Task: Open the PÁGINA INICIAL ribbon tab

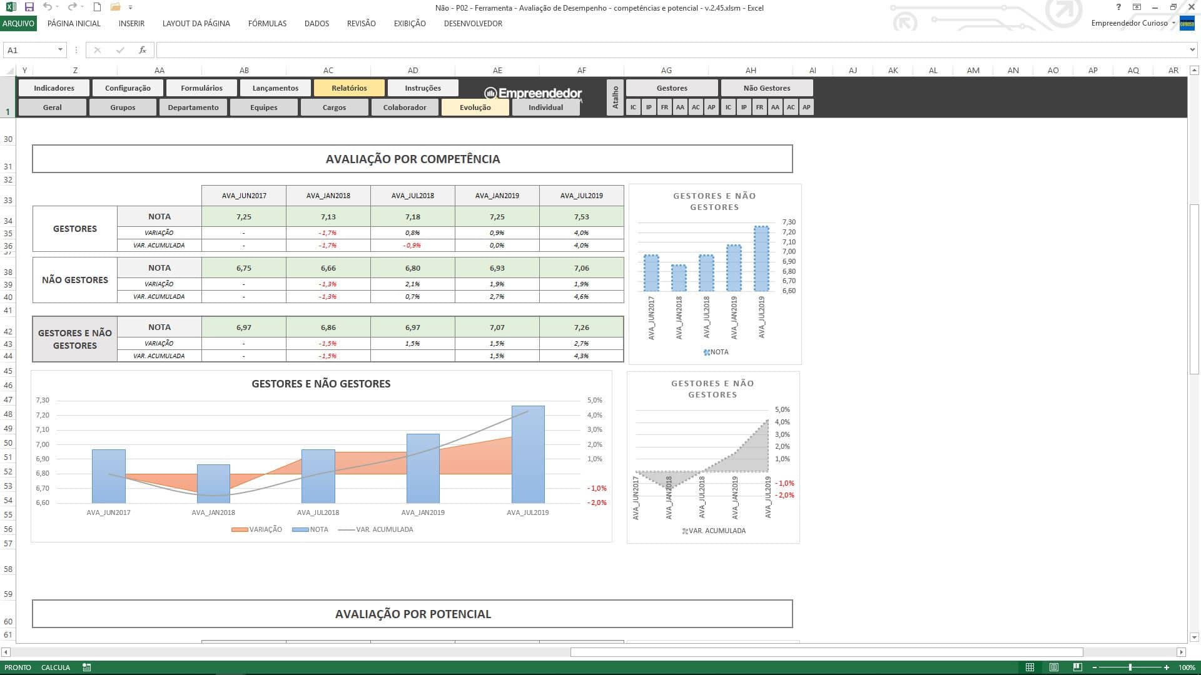Action: coord(74,23)
